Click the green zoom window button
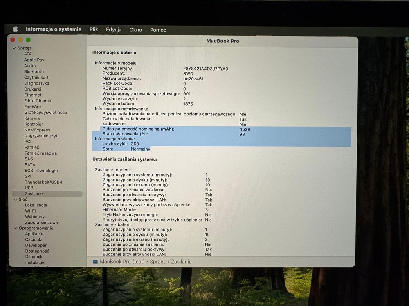 [x=28, y=40]
